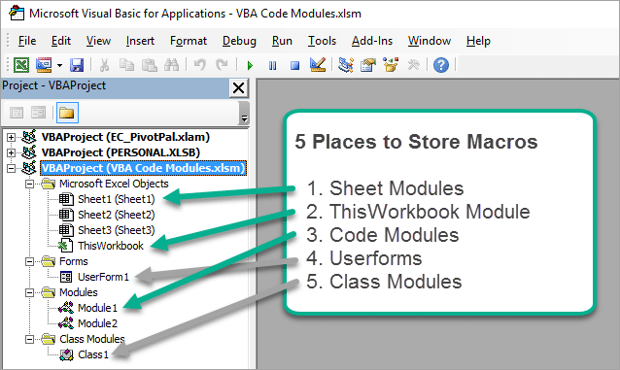
Task: Open the Tools menu
Action: (x=322, y=41)
